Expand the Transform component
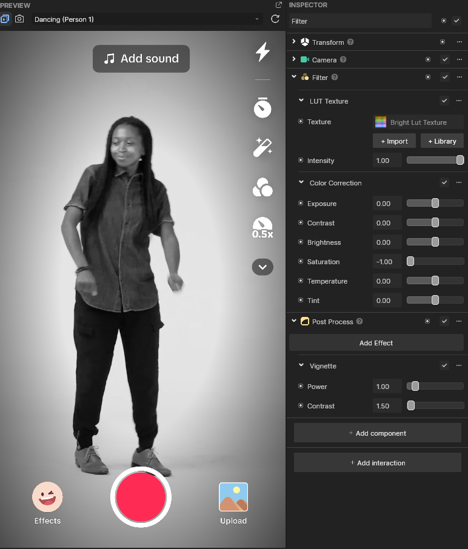This screenshot has width=468, height=549. pyautogui.click(x=294, y=42)
